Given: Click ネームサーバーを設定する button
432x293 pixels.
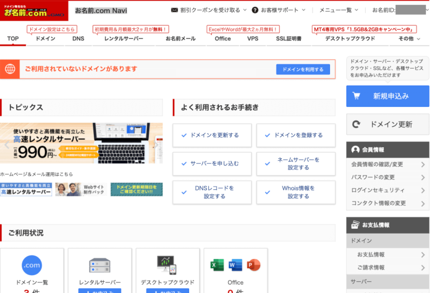Looking at the screenshot, I should point(296,163).
